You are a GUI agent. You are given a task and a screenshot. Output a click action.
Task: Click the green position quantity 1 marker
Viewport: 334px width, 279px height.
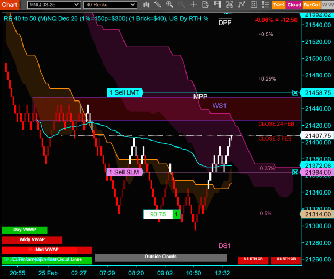point(176,214)
